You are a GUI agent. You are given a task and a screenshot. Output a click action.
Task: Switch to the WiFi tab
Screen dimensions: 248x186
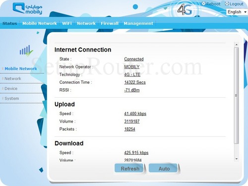coord(67,23)
